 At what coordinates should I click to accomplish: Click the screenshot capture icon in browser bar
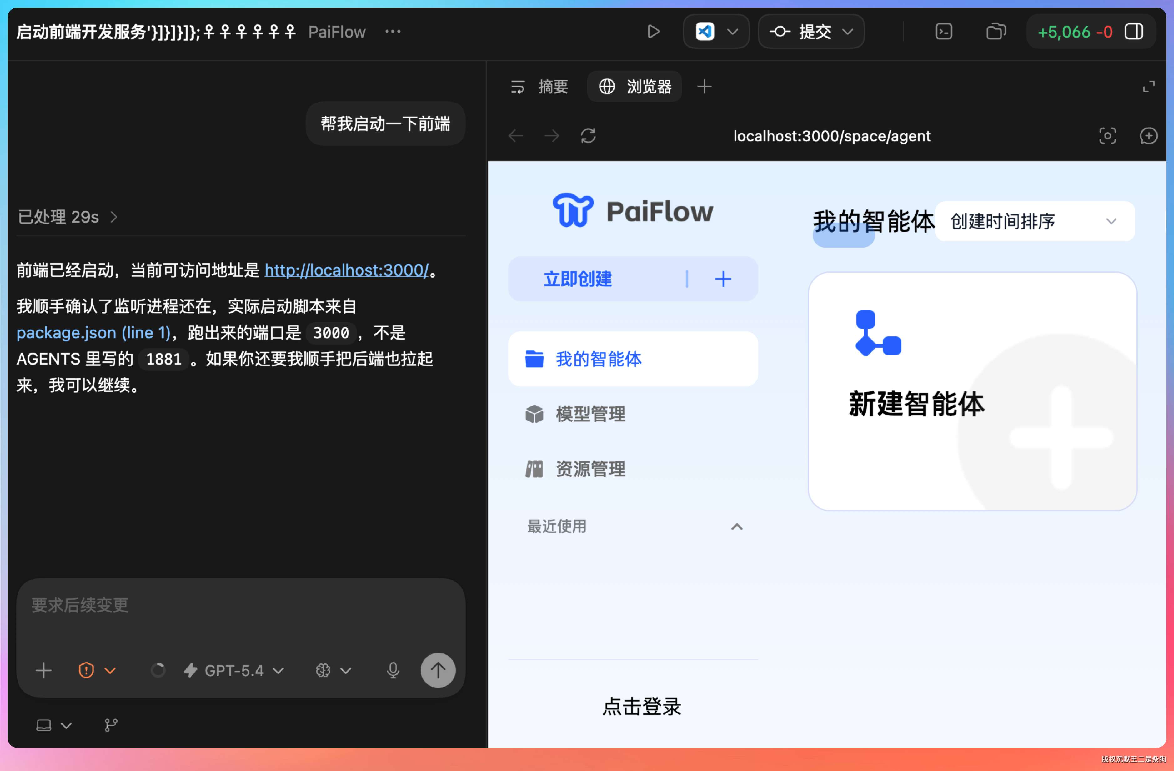[x=1107, y=136]
